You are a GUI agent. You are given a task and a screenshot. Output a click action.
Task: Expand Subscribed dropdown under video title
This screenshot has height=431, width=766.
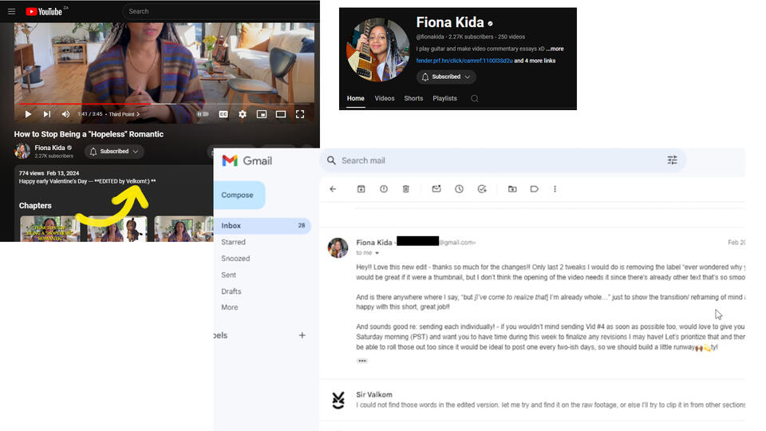pos(114,152)
